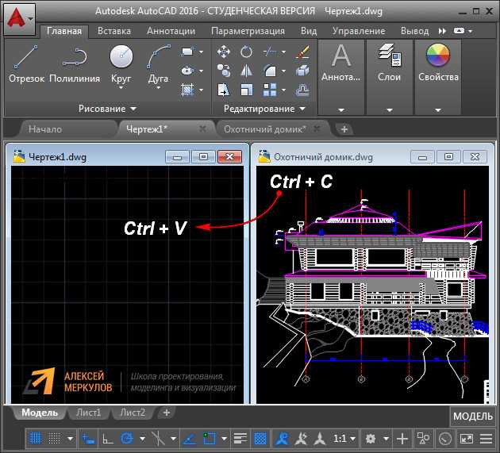Toggle grid display in status bar
Viewport: 500px width, 453px height.
pos(37,438)
